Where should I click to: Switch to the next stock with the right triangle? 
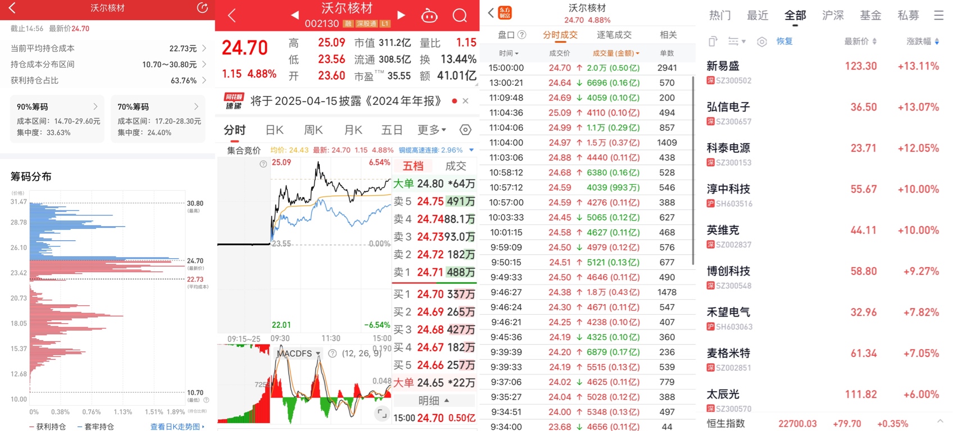(x=401, y=15)
